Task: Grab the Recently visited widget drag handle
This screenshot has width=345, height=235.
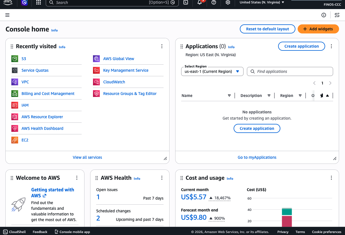Action: pyautogui.click(x=12, y=46)
